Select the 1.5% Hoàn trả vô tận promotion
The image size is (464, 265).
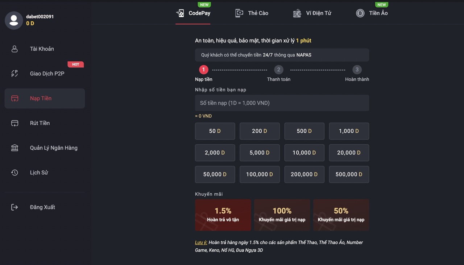223,215
